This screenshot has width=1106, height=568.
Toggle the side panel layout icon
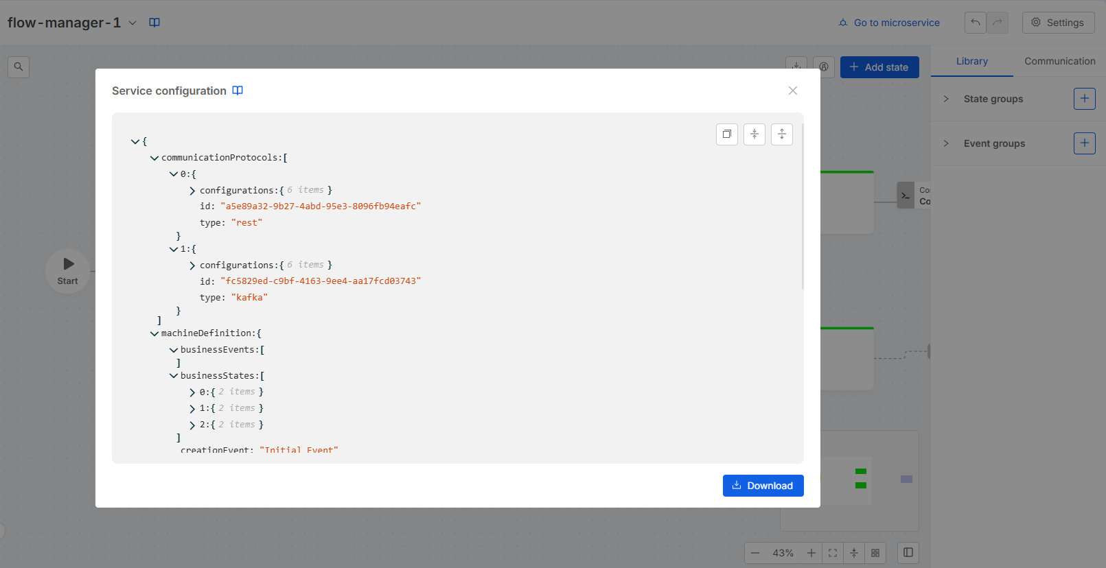[x=908, y=553]
